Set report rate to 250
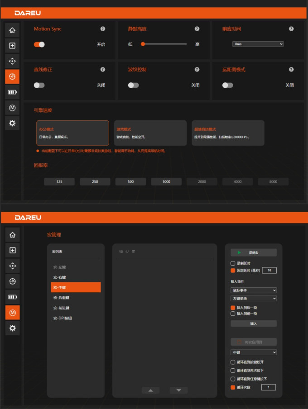Image resolution: width=308 pixels, height=409 pixels. coord(95,181)
